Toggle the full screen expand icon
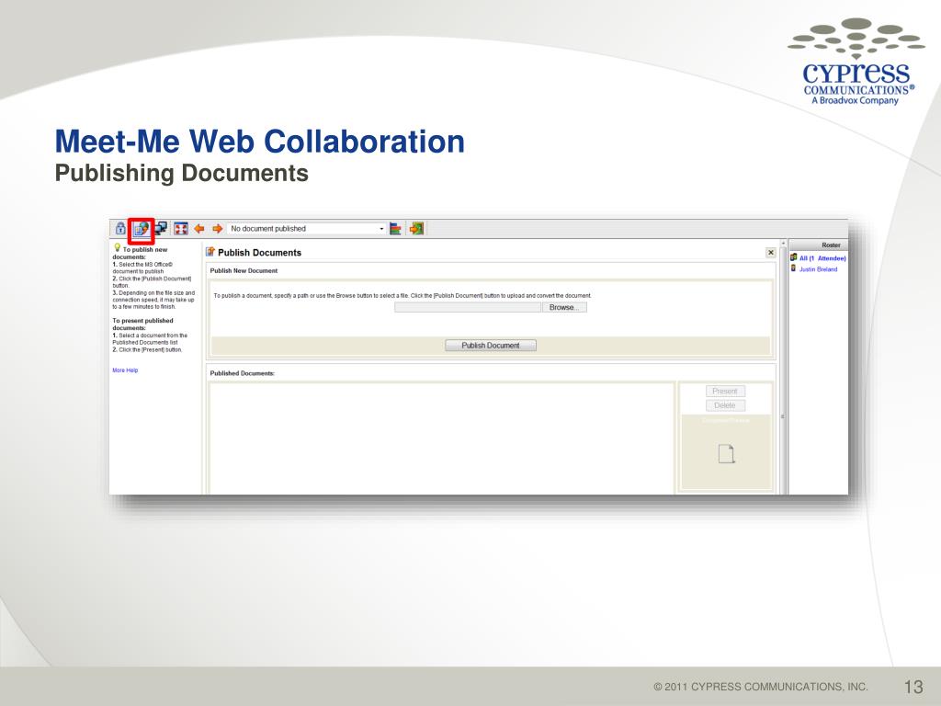This screenshot has width=941, height=706. [x=181, y=229]
